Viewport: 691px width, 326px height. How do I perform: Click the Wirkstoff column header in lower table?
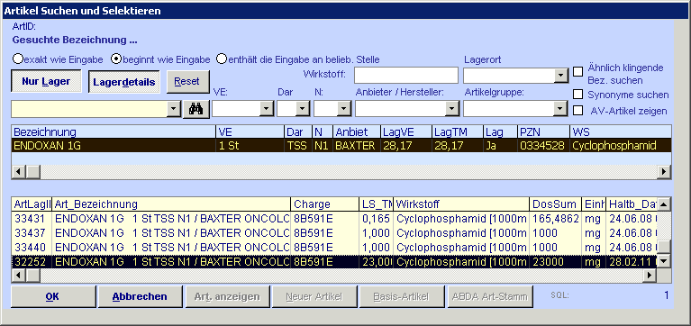(461, 204)
